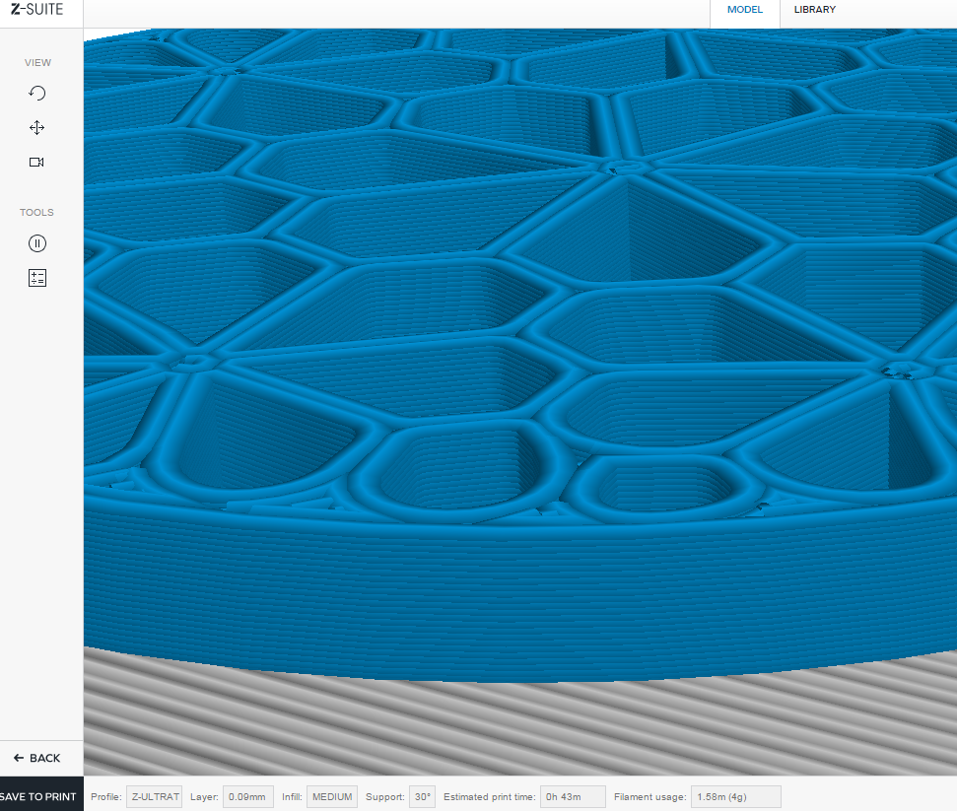Switch to the LIBRARY tab
This screenshot has width=957, height=811.
815,10
